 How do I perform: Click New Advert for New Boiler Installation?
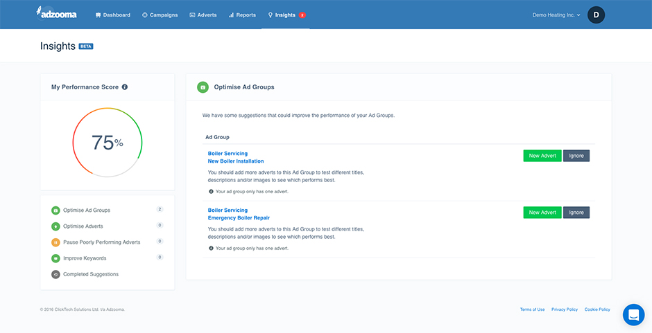[x=542, y=156]
